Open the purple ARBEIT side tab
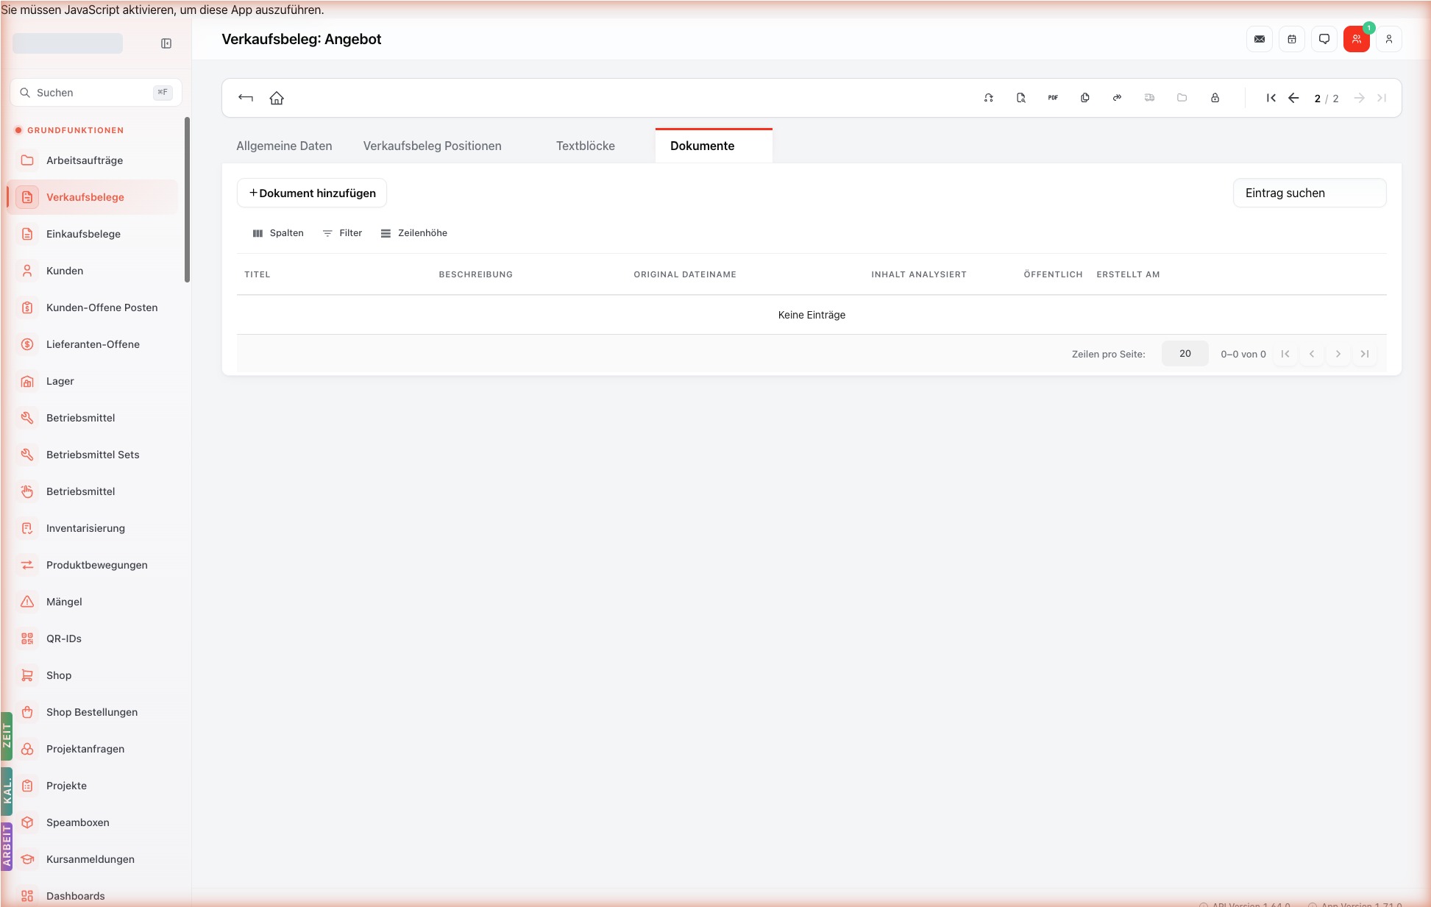1431x907 pixels. (7, 846)
